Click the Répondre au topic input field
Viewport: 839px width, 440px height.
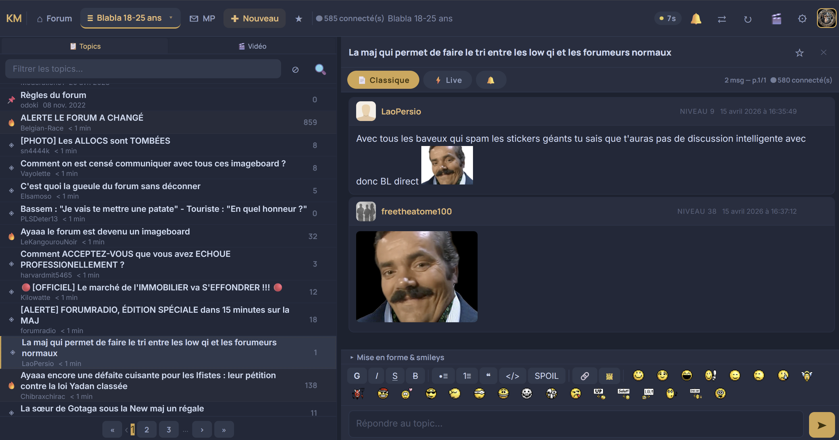pos(575,424)
